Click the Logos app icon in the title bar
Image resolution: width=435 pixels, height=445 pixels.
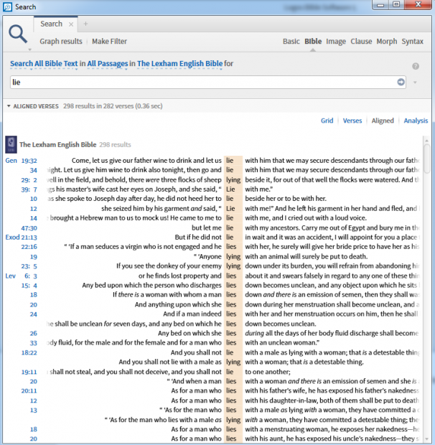[x=7, y=6]
